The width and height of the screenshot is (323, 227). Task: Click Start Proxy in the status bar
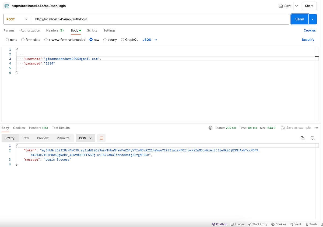click(x=258, y=224)
